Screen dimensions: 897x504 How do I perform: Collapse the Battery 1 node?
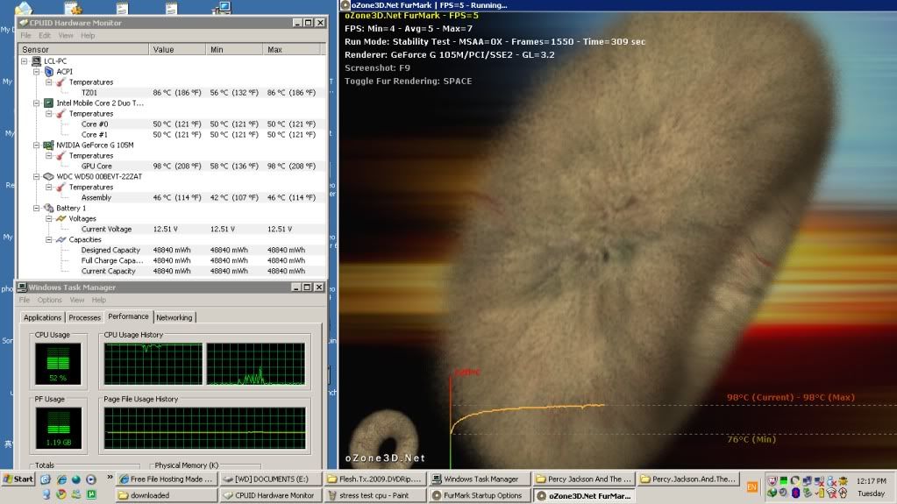(37, 209)
